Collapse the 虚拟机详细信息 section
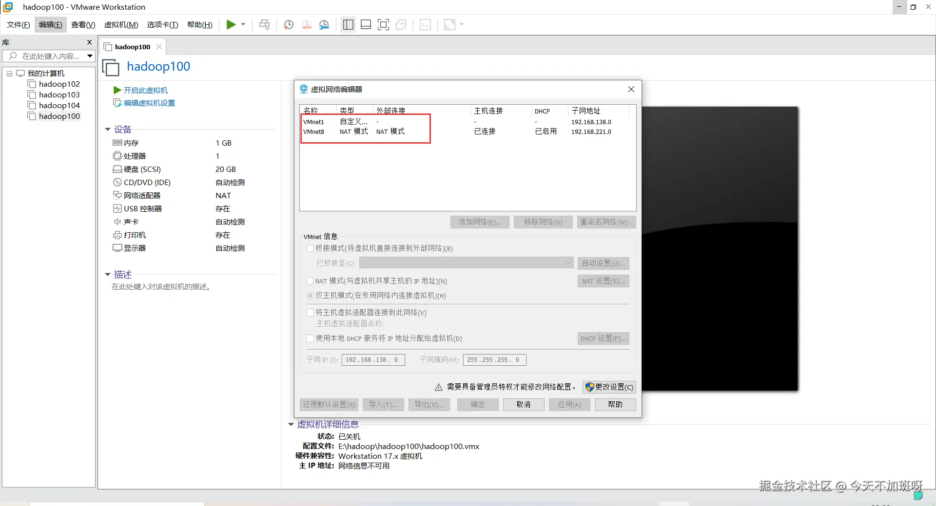The height and width of the screenshot is (506, 936). point(291,425)
